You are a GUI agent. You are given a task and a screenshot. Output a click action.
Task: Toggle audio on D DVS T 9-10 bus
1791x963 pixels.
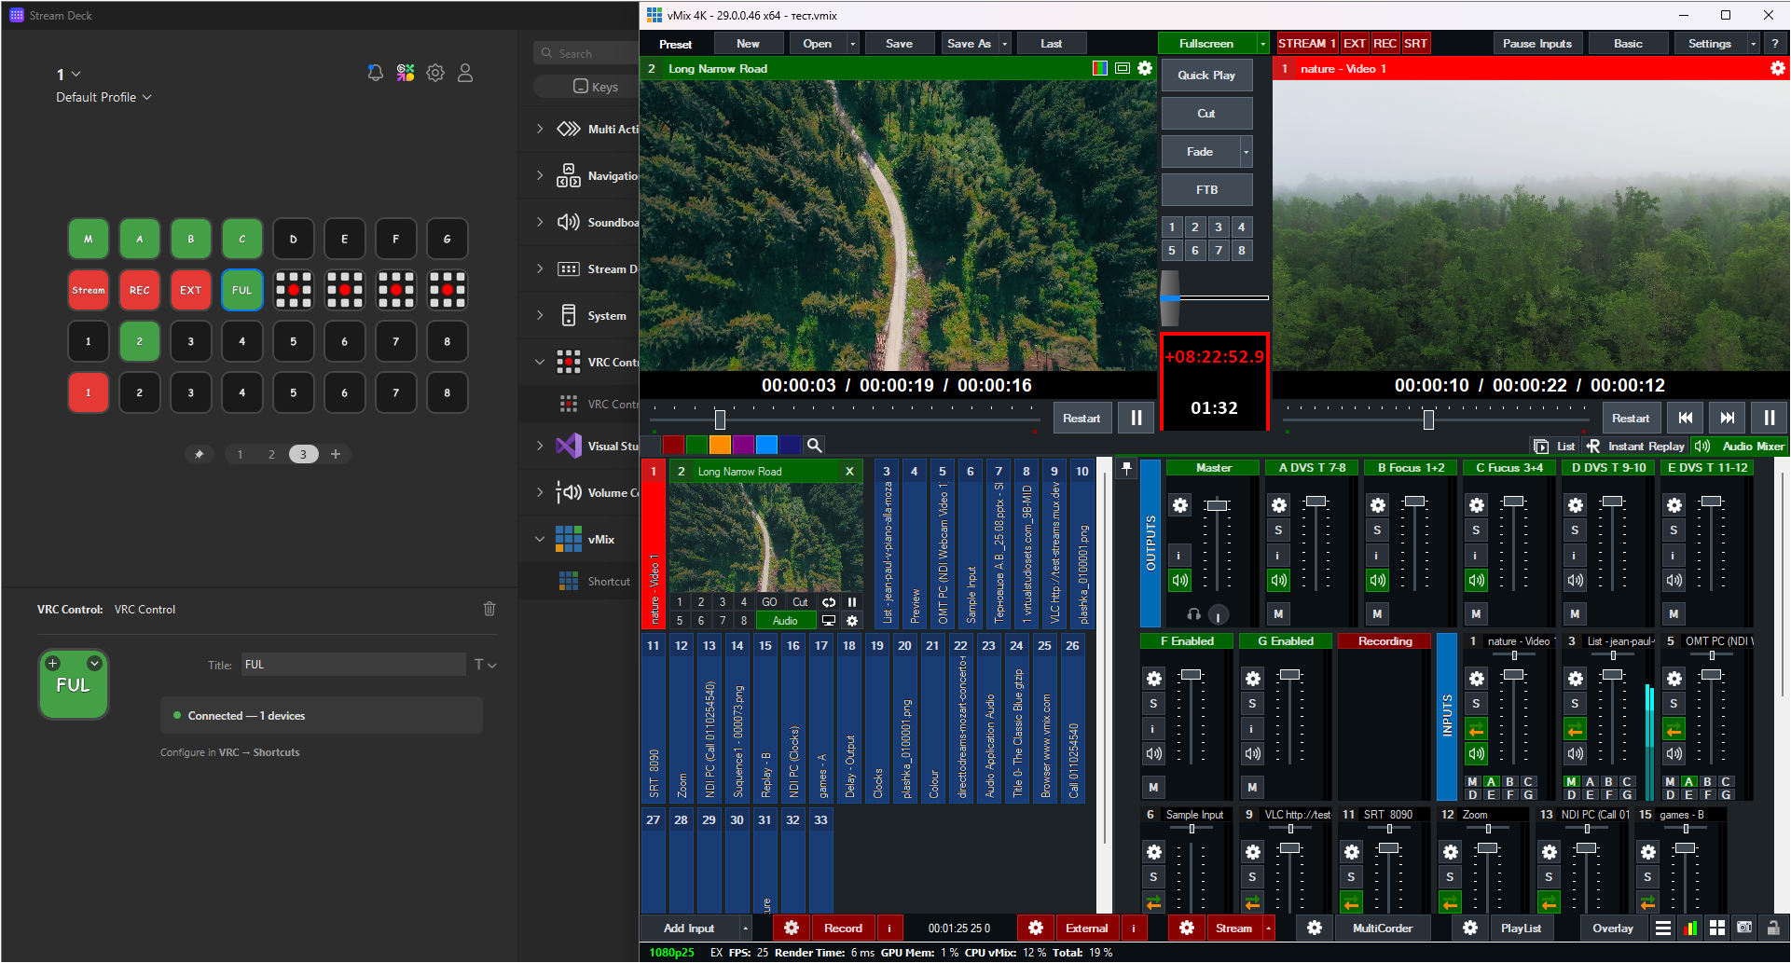[1575, 580]
